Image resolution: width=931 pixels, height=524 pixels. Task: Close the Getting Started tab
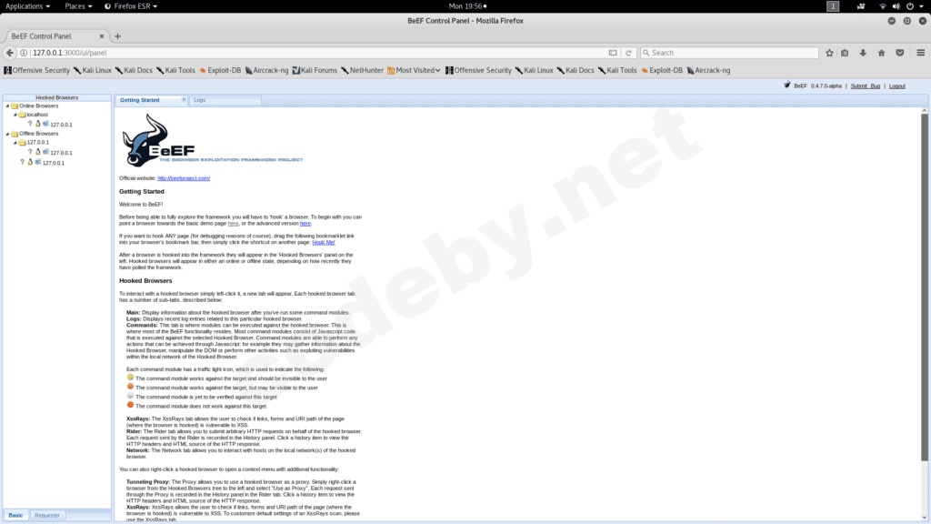tap(184, 100)
